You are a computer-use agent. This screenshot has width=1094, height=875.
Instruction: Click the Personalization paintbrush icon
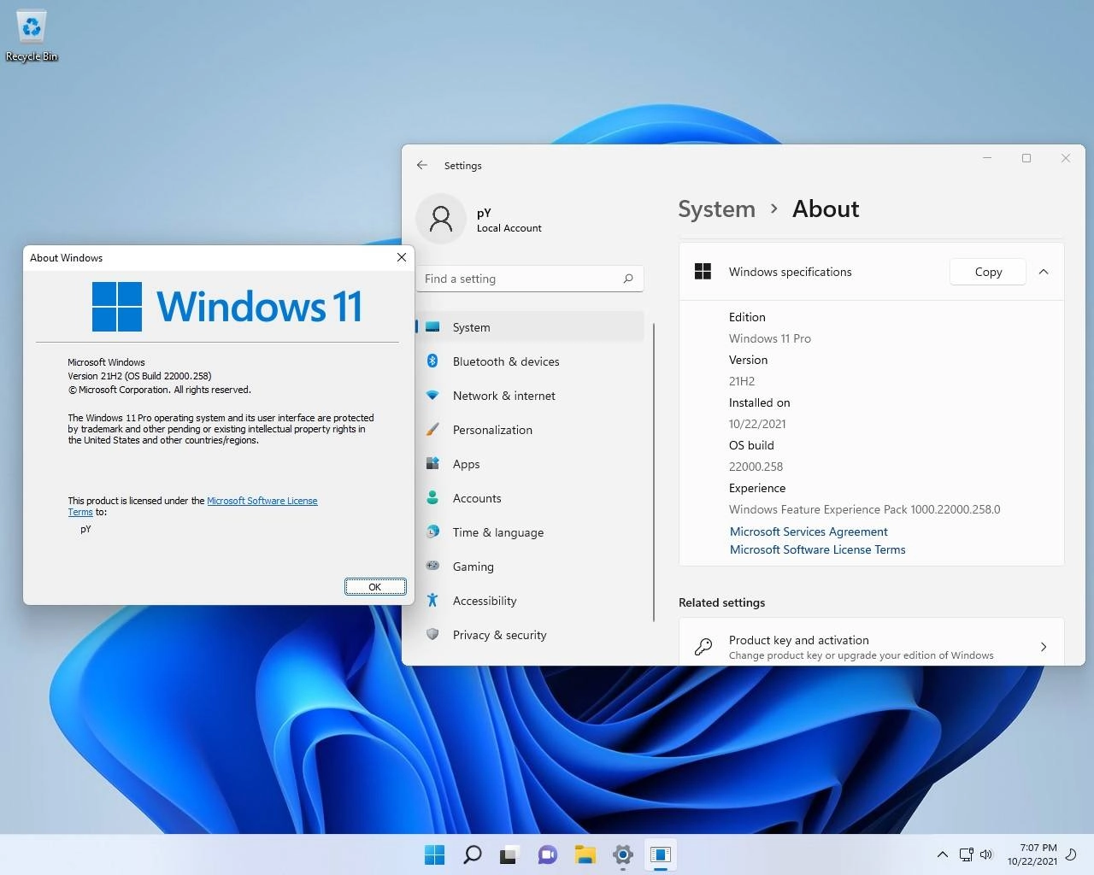(x=432, y=430)
